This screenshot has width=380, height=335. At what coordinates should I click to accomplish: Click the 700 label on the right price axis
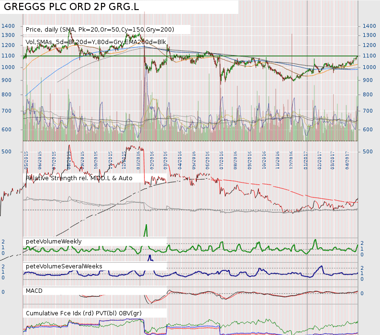[368, 111]
